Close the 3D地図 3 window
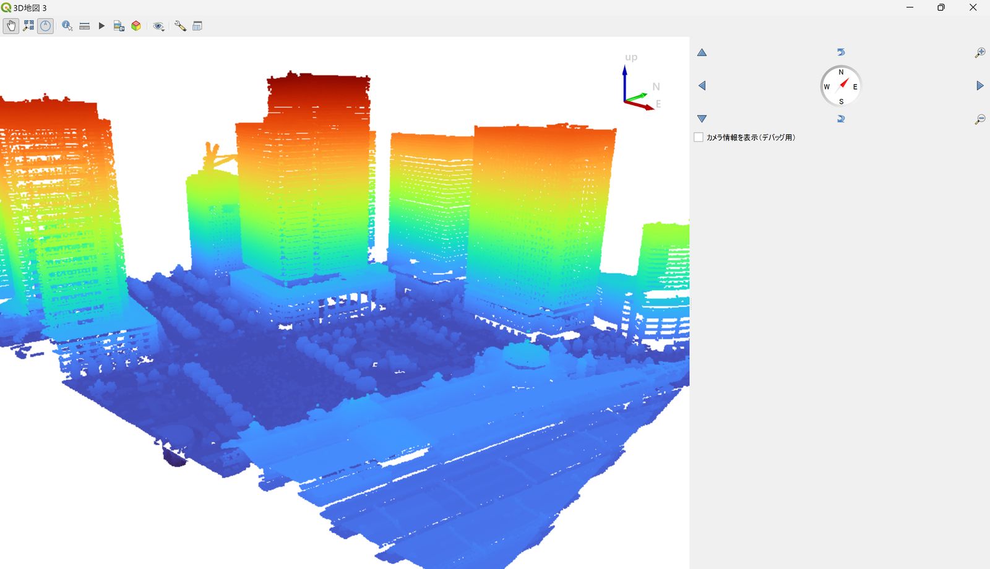 pos(973,7)
